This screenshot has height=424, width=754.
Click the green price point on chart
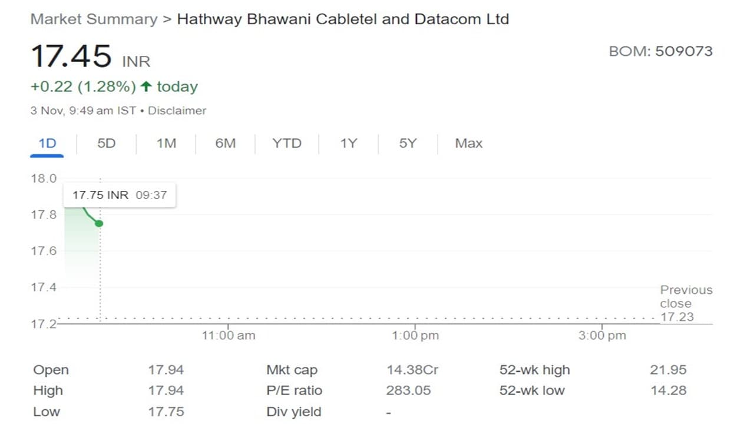click(99, 223)
